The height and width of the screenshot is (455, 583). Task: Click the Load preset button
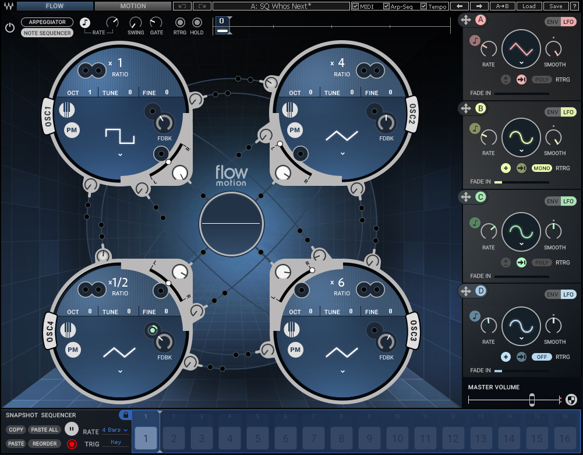[529, 6]
